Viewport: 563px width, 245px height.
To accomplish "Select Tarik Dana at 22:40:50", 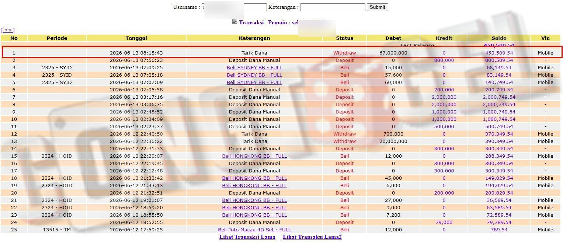I will click(x=254, y=134).
